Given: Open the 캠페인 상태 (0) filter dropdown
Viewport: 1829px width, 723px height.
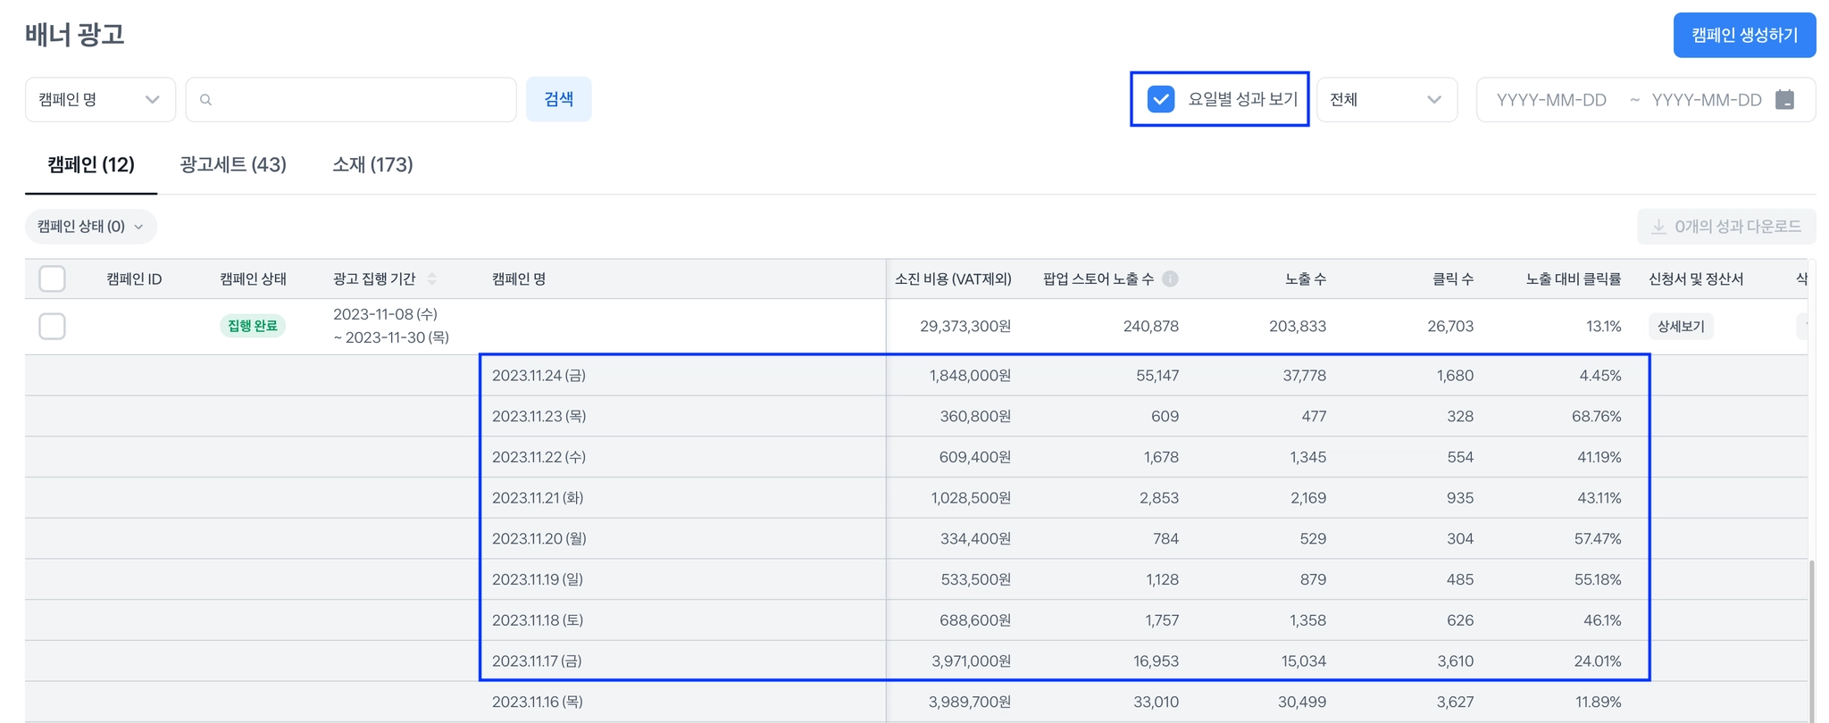Looking at the screenshot, I should [x=90, y=227].
